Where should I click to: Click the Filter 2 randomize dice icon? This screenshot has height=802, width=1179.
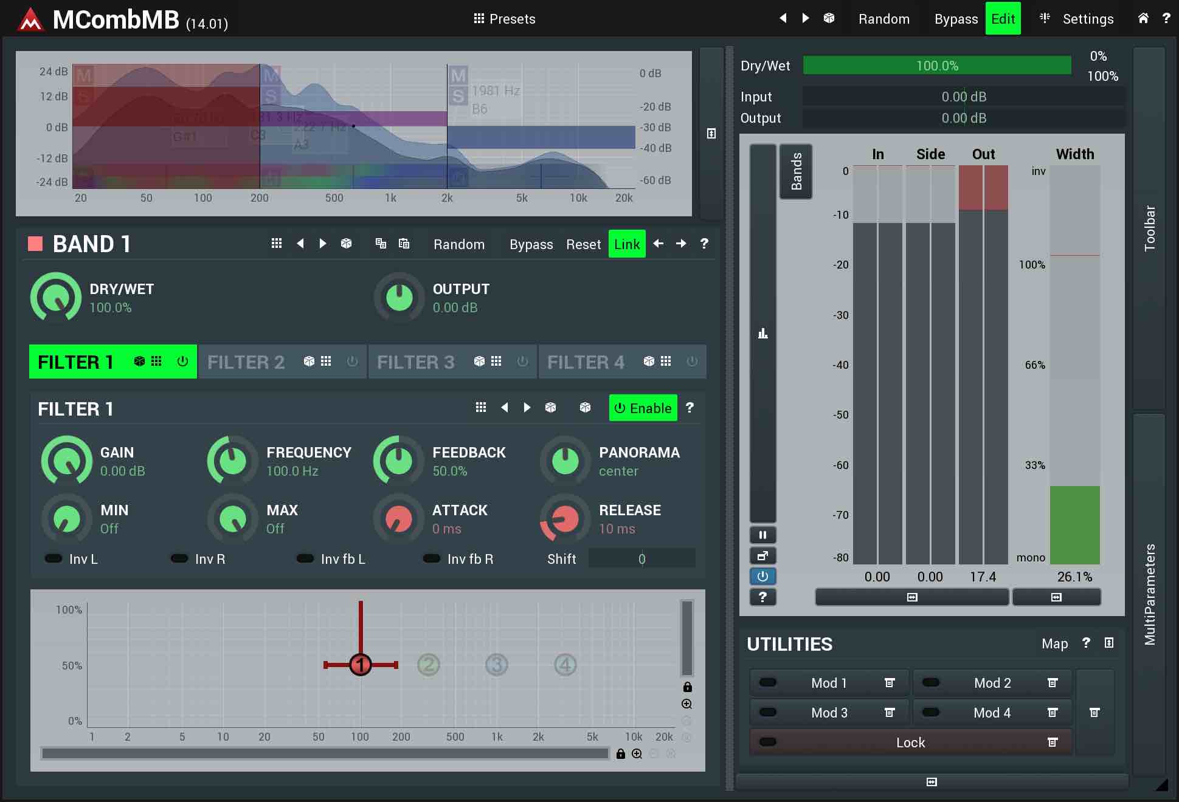pos(309,362)
